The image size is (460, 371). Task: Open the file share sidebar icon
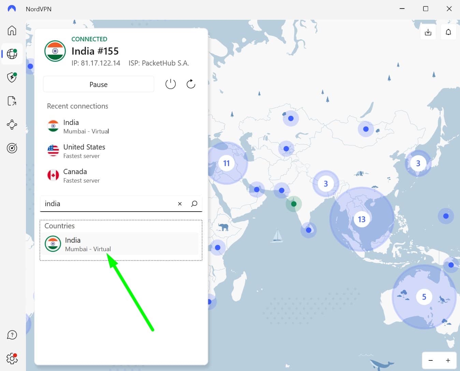pos(12,101)
